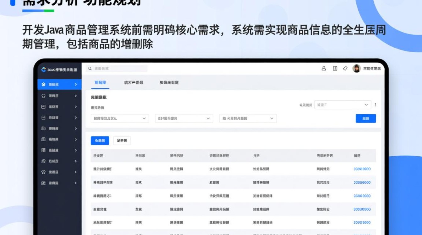Open the document icon beside the profile icon

(335, 69)
